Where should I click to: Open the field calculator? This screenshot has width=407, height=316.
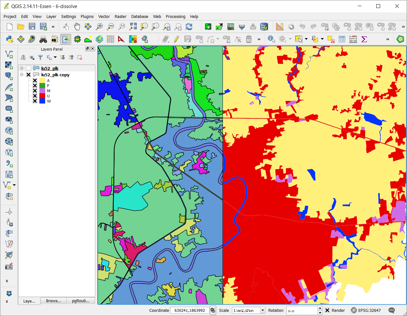click(x=353, y=39)
